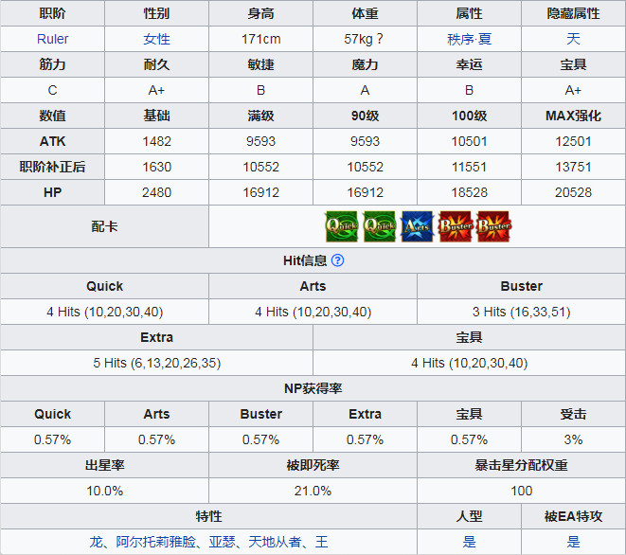
Task: Open the 天地从者 trait link
Action: coord(275,542)
